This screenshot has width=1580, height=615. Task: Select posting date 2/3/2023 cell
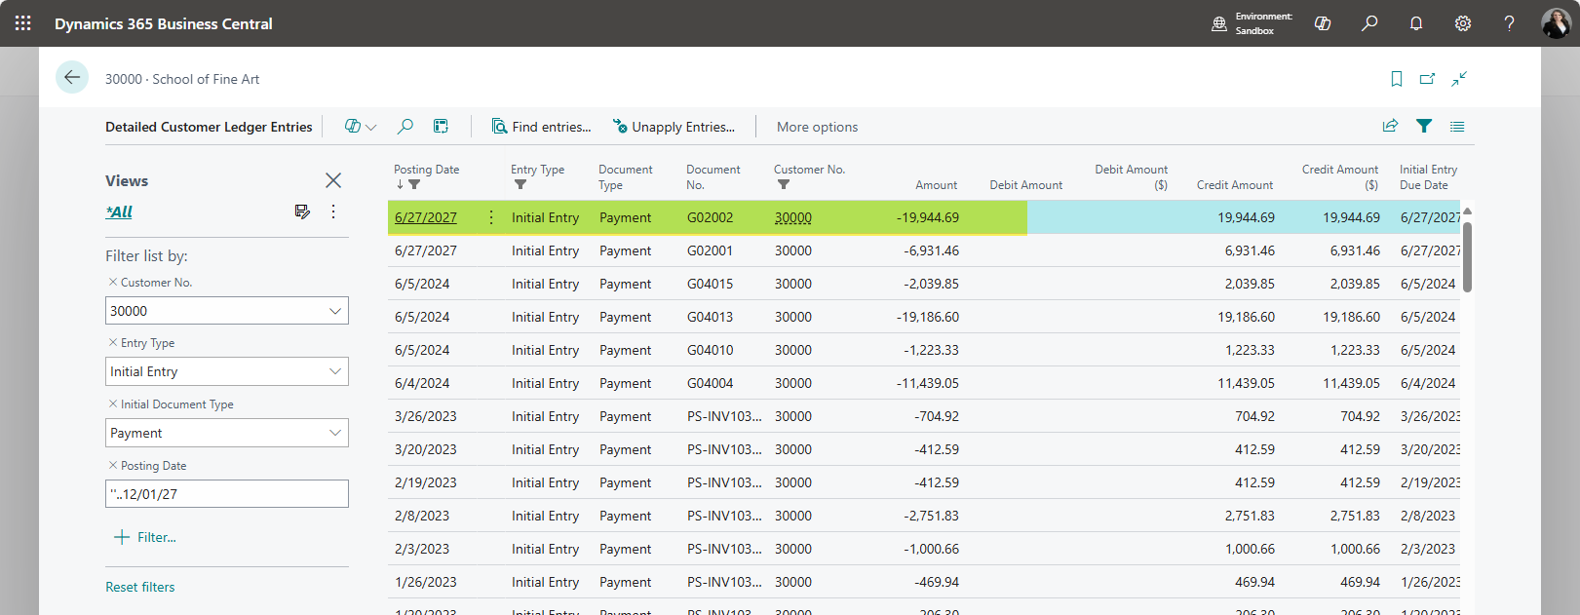coord(422,549)
